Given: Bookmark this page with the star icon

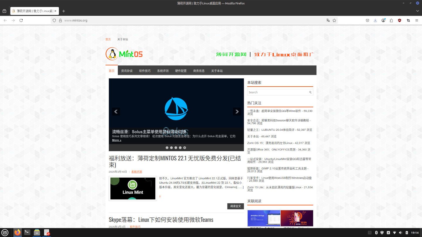Looking at the screenshot, I should click(334, 20).
